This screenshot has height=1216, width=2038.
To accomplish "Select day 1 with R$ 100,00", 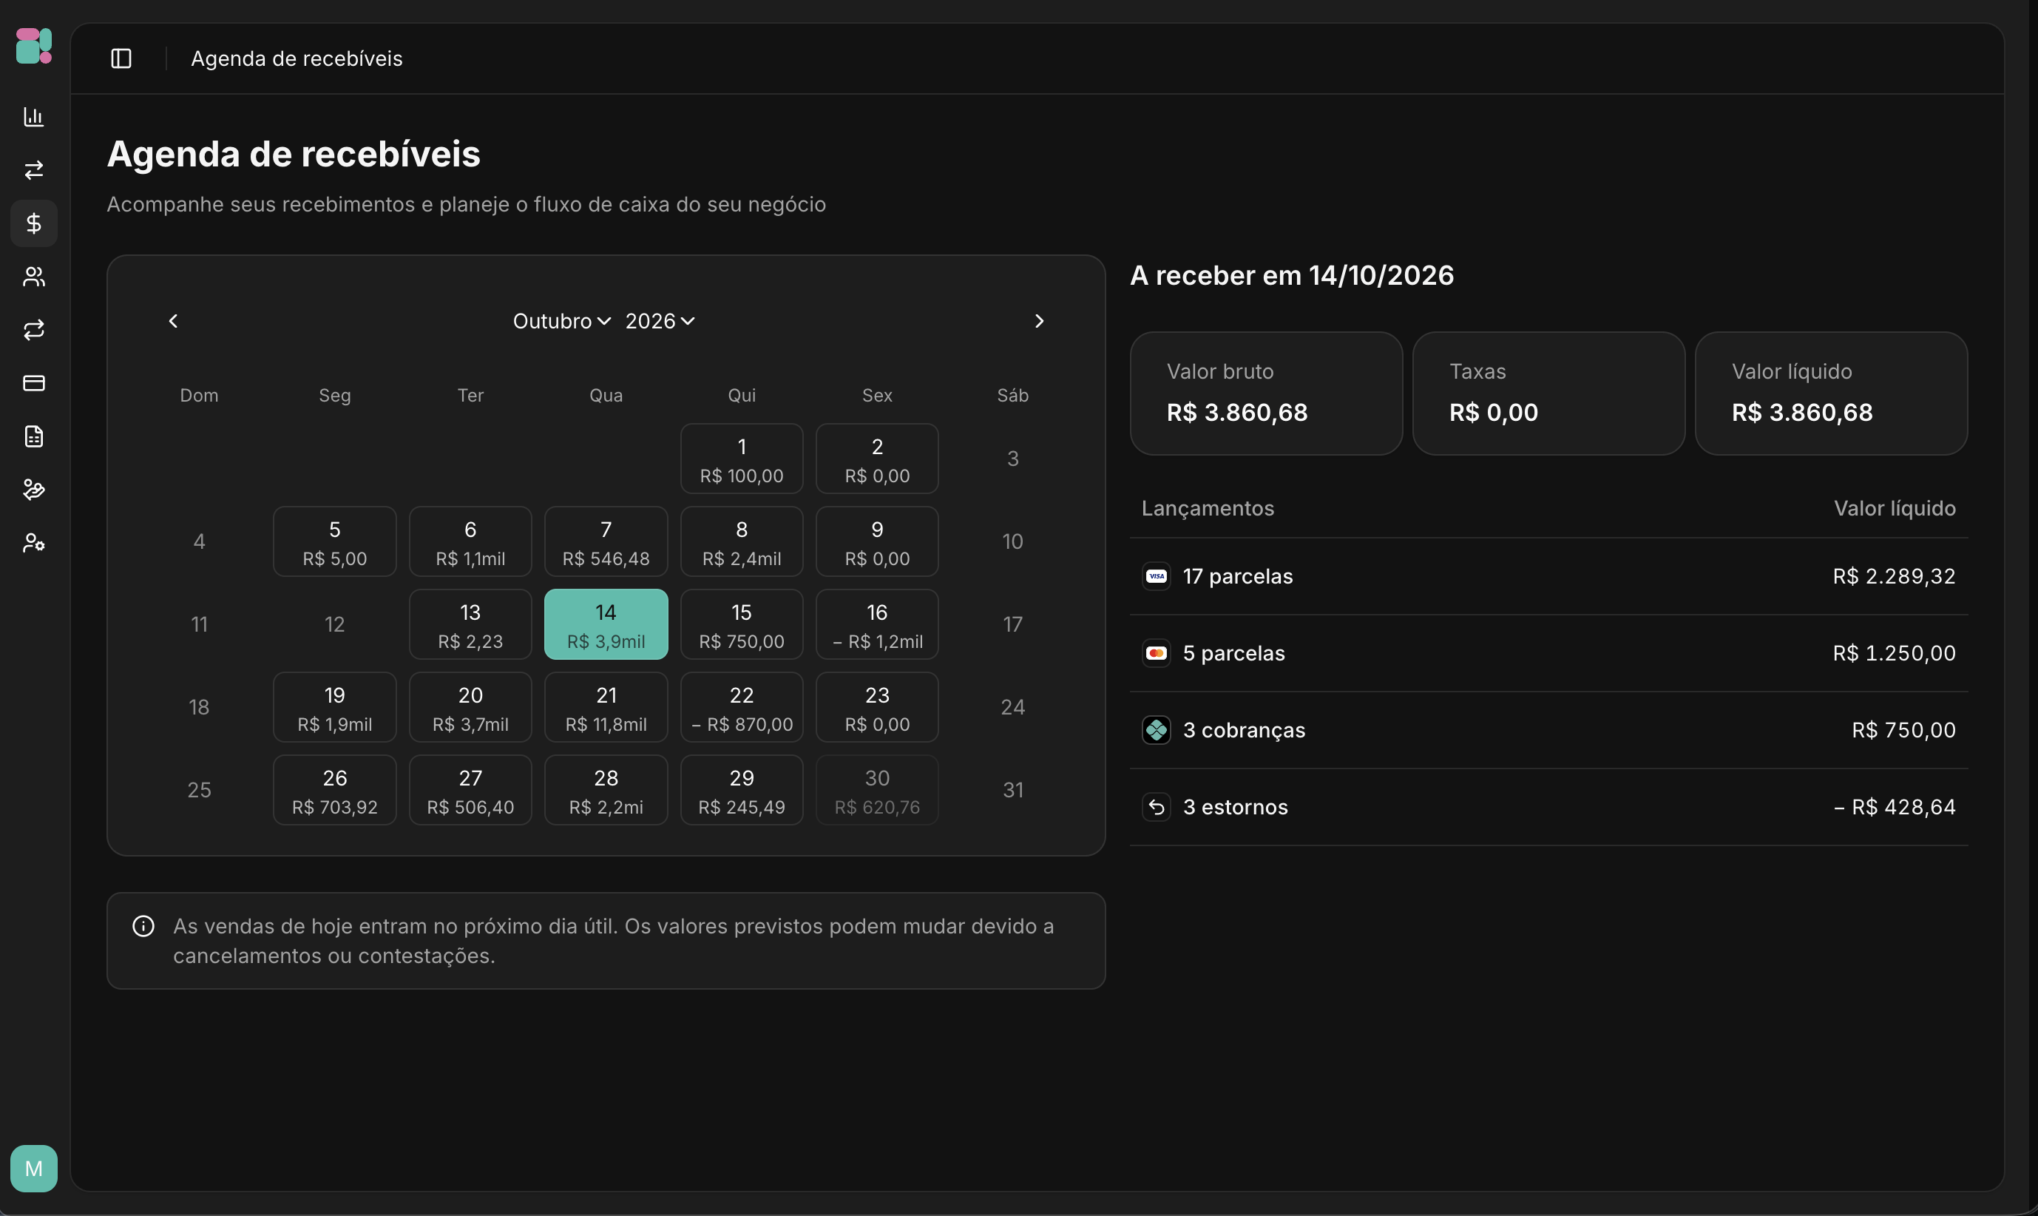I will pyautogui.click(x=741, y=459).
